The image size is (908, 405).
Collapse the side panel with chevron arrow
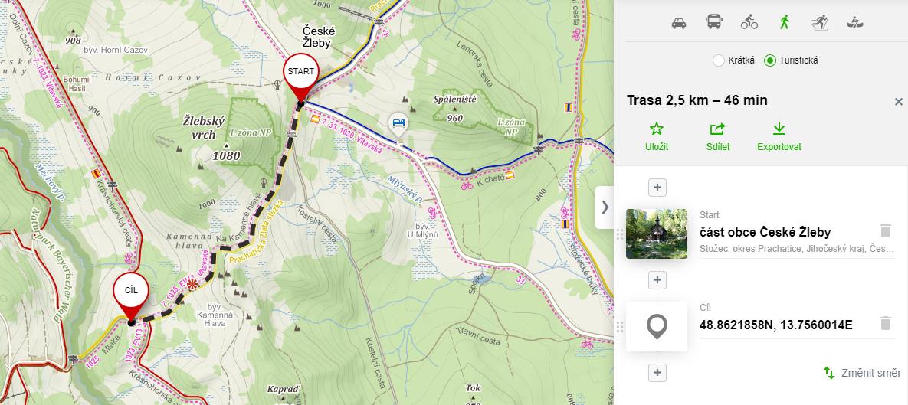coord(605,207)
